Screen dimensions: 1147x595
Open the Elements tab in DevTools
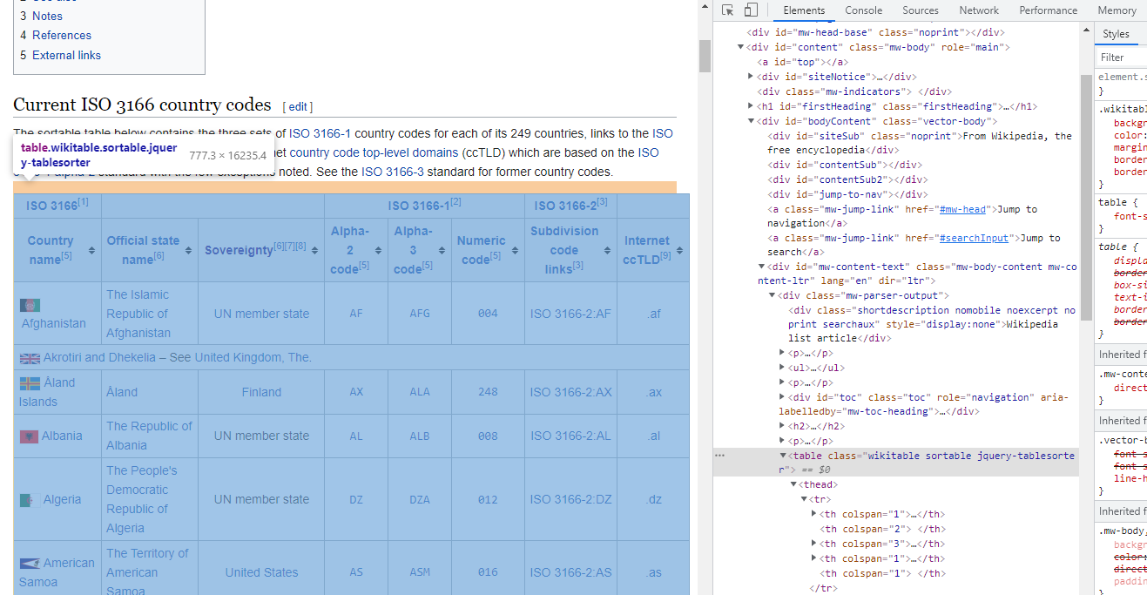[804, 10]
